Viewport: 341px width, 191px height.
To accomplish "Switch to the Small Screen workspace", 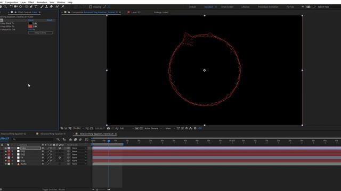I will [227, 7].
